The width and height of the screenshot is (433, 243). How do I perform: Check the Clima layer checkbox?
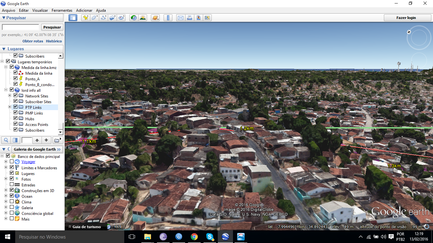click(x=12, y=202)
